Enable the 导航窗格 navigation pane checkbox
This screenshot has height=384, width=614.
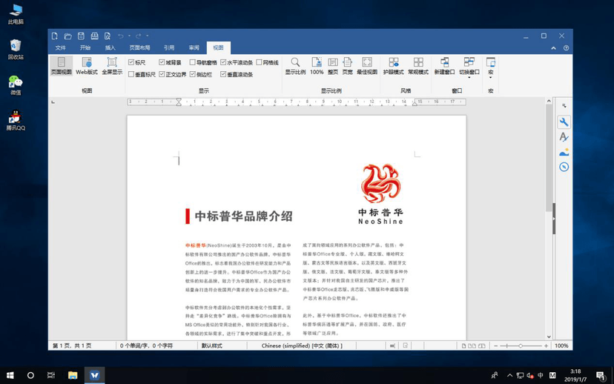click(x=192, y=62)
